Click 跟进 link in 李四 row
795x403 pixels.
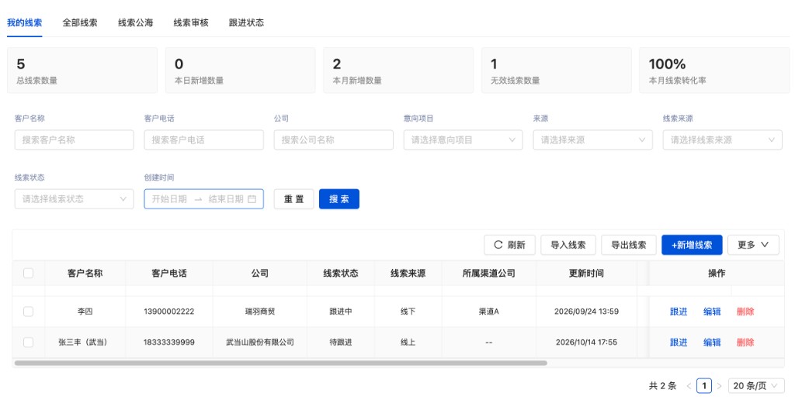[679, 312]
